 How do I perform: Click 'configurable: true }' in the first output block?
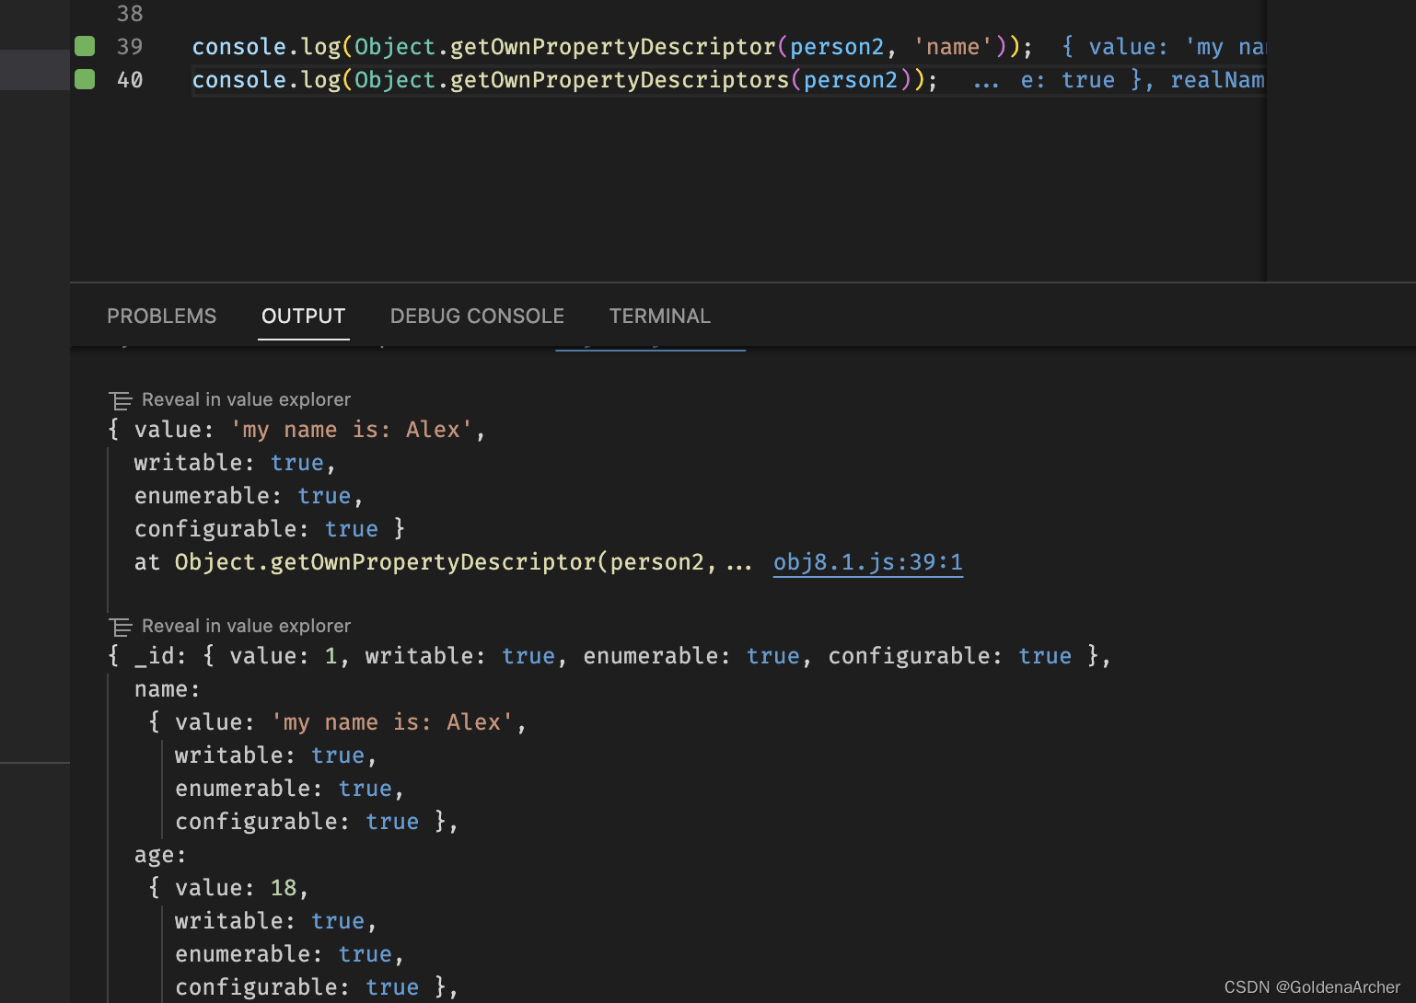point(270,529)
